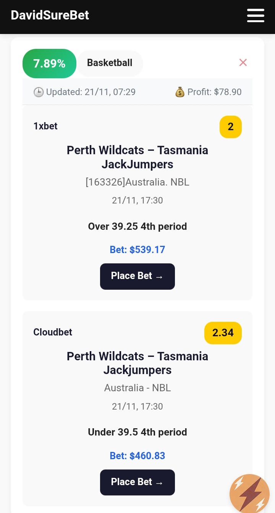Place bet on 1xbet Over 39.25

coord(137,276)
